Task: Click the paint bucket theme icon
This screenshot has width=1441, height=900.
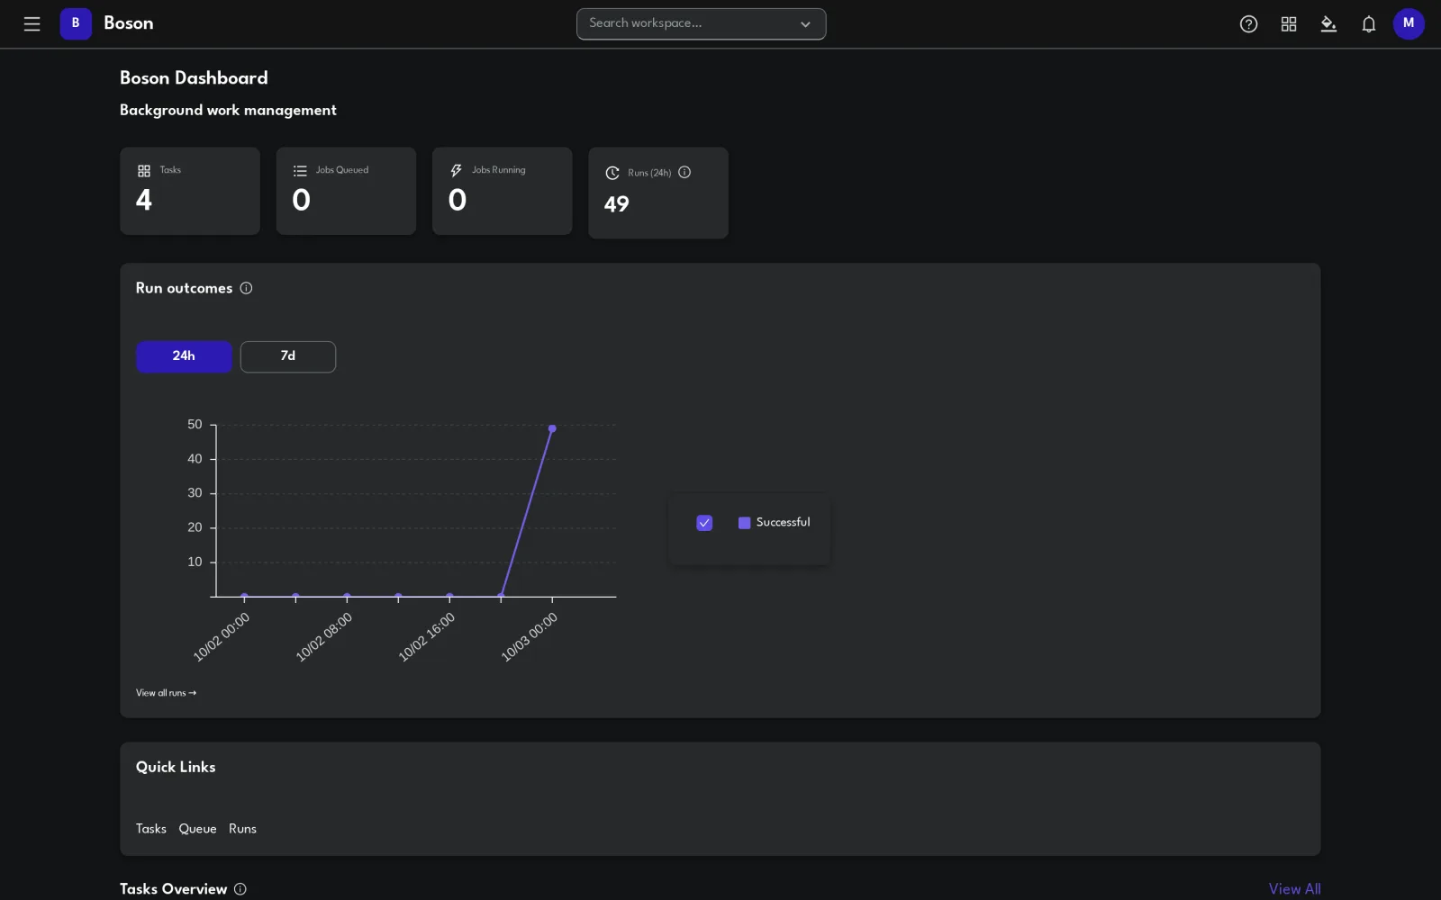Action: tap(1328, 24)
